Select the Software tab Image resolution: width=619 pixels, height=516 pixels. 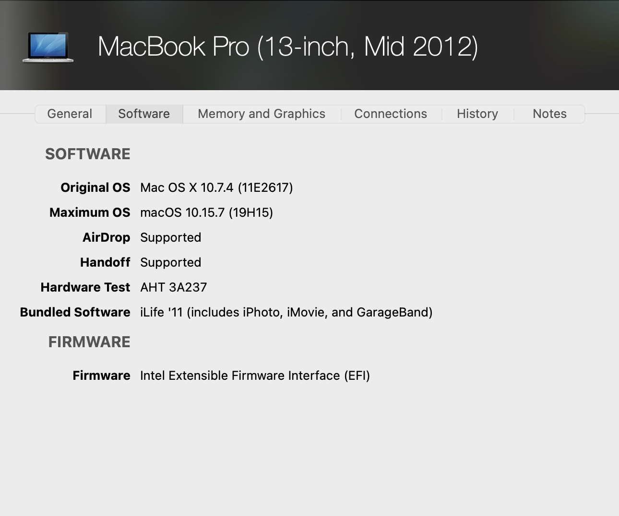[144, 114]
